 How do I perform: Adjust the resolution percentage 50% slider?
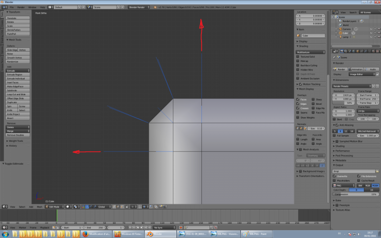click(343, 103)
